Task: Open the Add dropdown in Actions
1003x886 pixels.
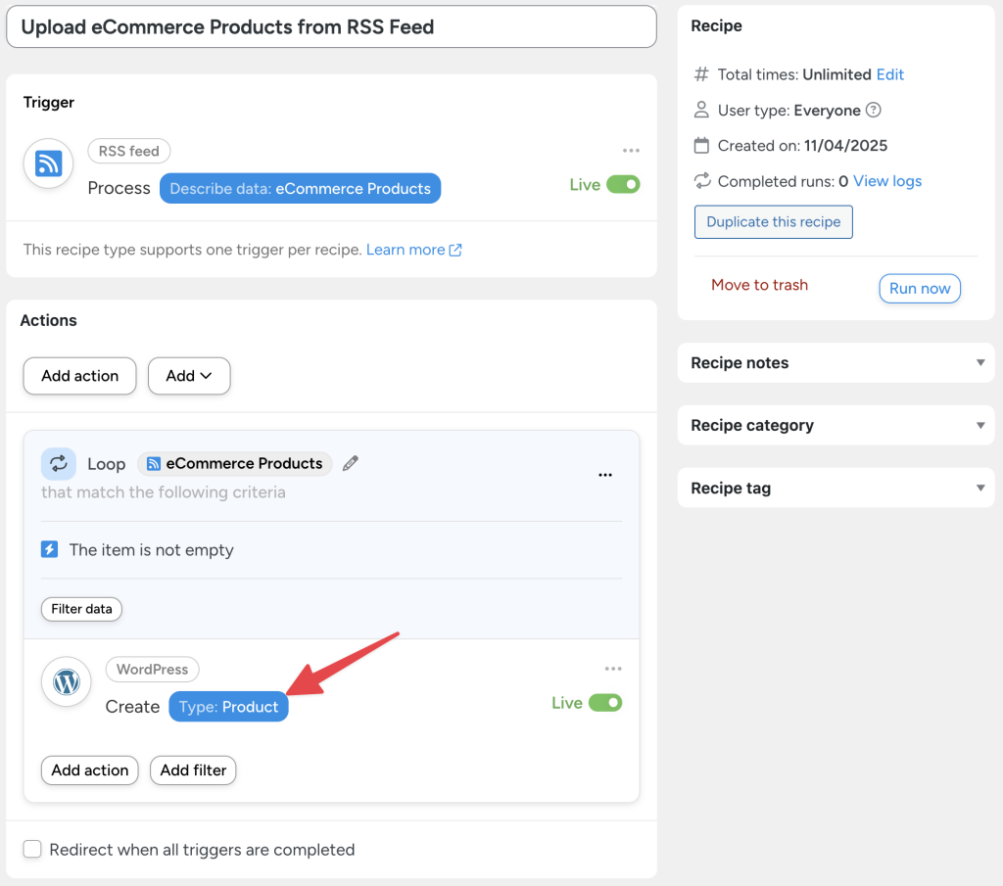Action: (189, 376)
